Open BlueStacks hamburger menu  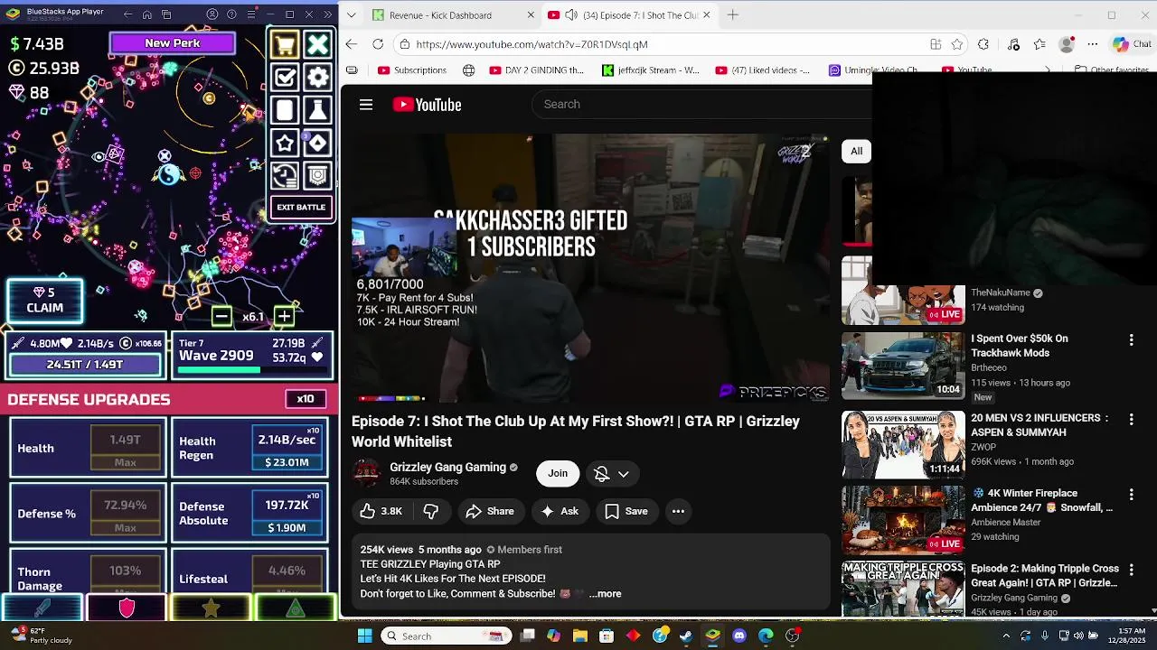coord(251,14)
